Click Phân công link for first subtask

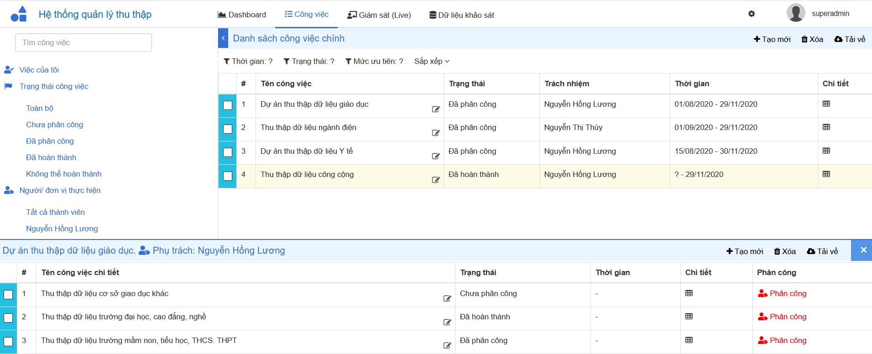[782, 293]
